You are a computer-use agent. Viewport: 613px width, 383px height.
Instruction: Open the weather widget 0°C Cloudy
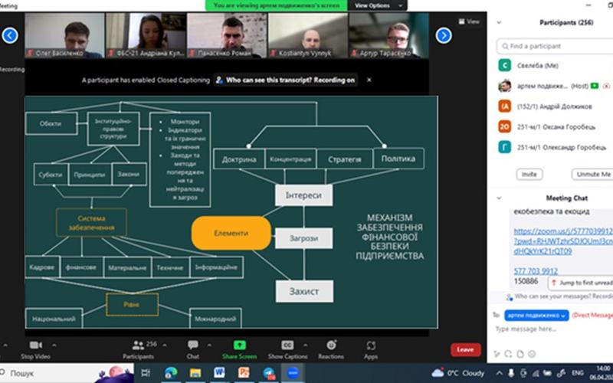(457, 373)
